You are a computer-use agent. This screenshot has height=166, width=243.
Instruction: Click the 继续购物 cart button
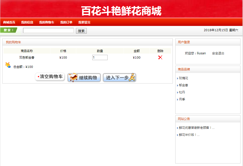(84, 77)
